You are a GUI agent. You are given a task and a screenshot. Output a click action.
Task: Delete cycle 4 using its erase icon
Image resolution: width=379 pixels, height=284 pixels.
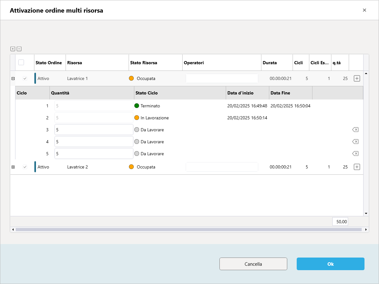click(x=355, y=142)
